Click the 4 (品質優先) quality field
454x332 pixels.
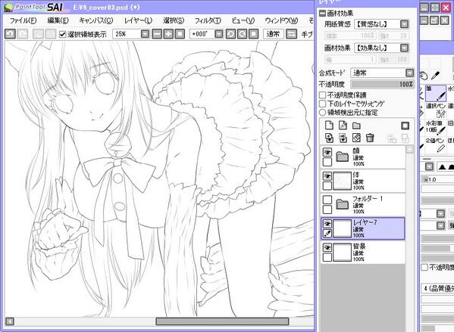[x=437, y=288]
